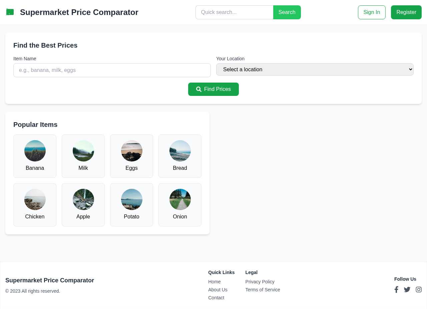Click the Item Name input field

112,70
